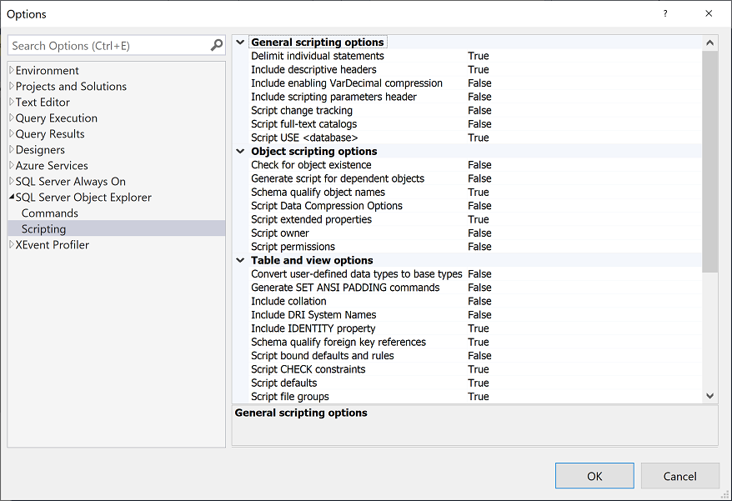Click the False value of Script owner
732x501 pixels.
point(479,233)
